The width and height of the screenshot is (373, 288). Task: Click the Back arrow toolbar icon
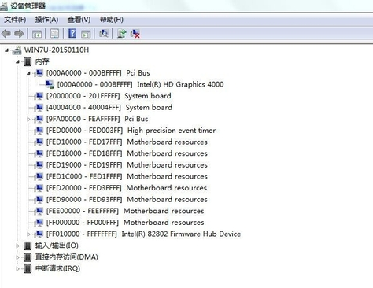6,34
